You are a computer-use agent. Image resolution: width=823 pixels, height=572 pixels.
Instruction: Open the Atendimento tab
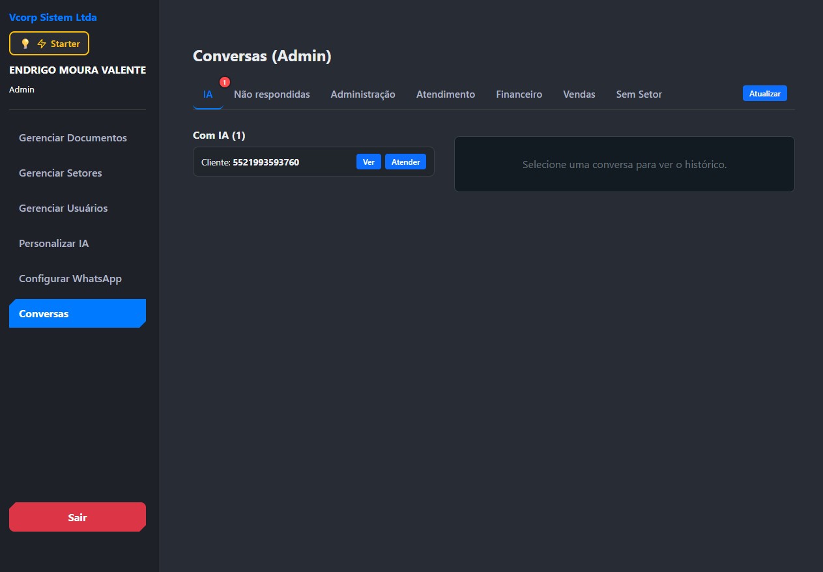point(446,94)
